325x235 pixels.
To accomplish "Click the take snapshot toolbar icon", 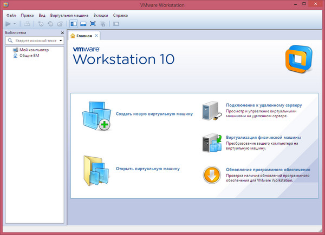I will tap(41, 24).
